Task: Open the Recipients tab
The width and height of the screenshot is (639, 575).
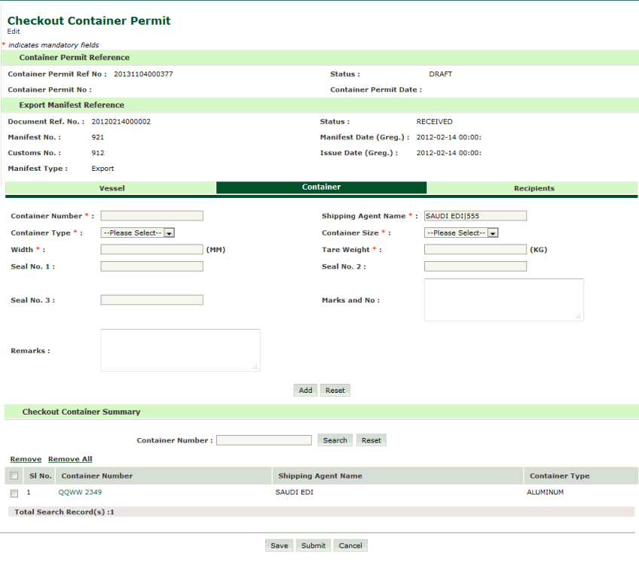Action: [x=533, y=188]
